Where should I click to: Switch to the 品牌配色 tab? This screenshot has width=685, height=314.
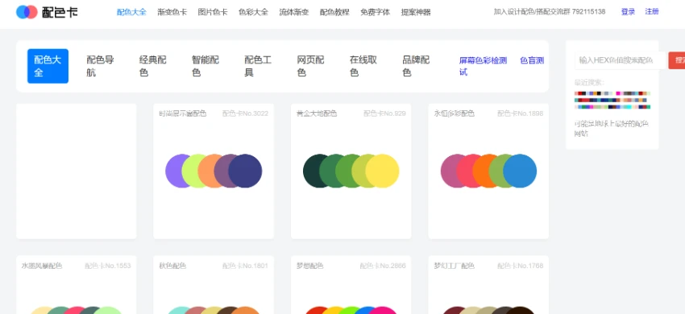pos(416,66)
